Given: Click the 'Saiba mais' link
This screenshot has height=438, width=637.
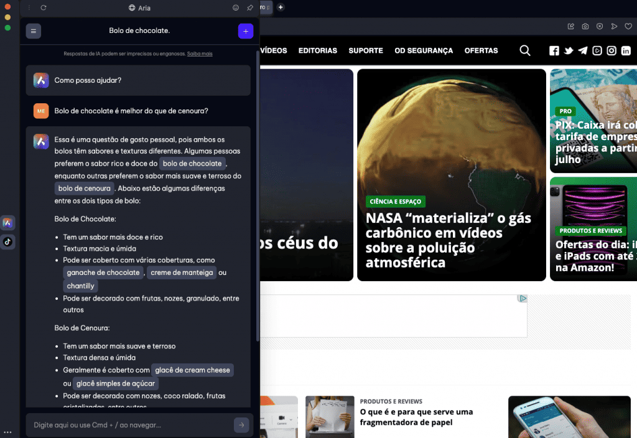Looking at the screenshot, I should coord(200,54).
